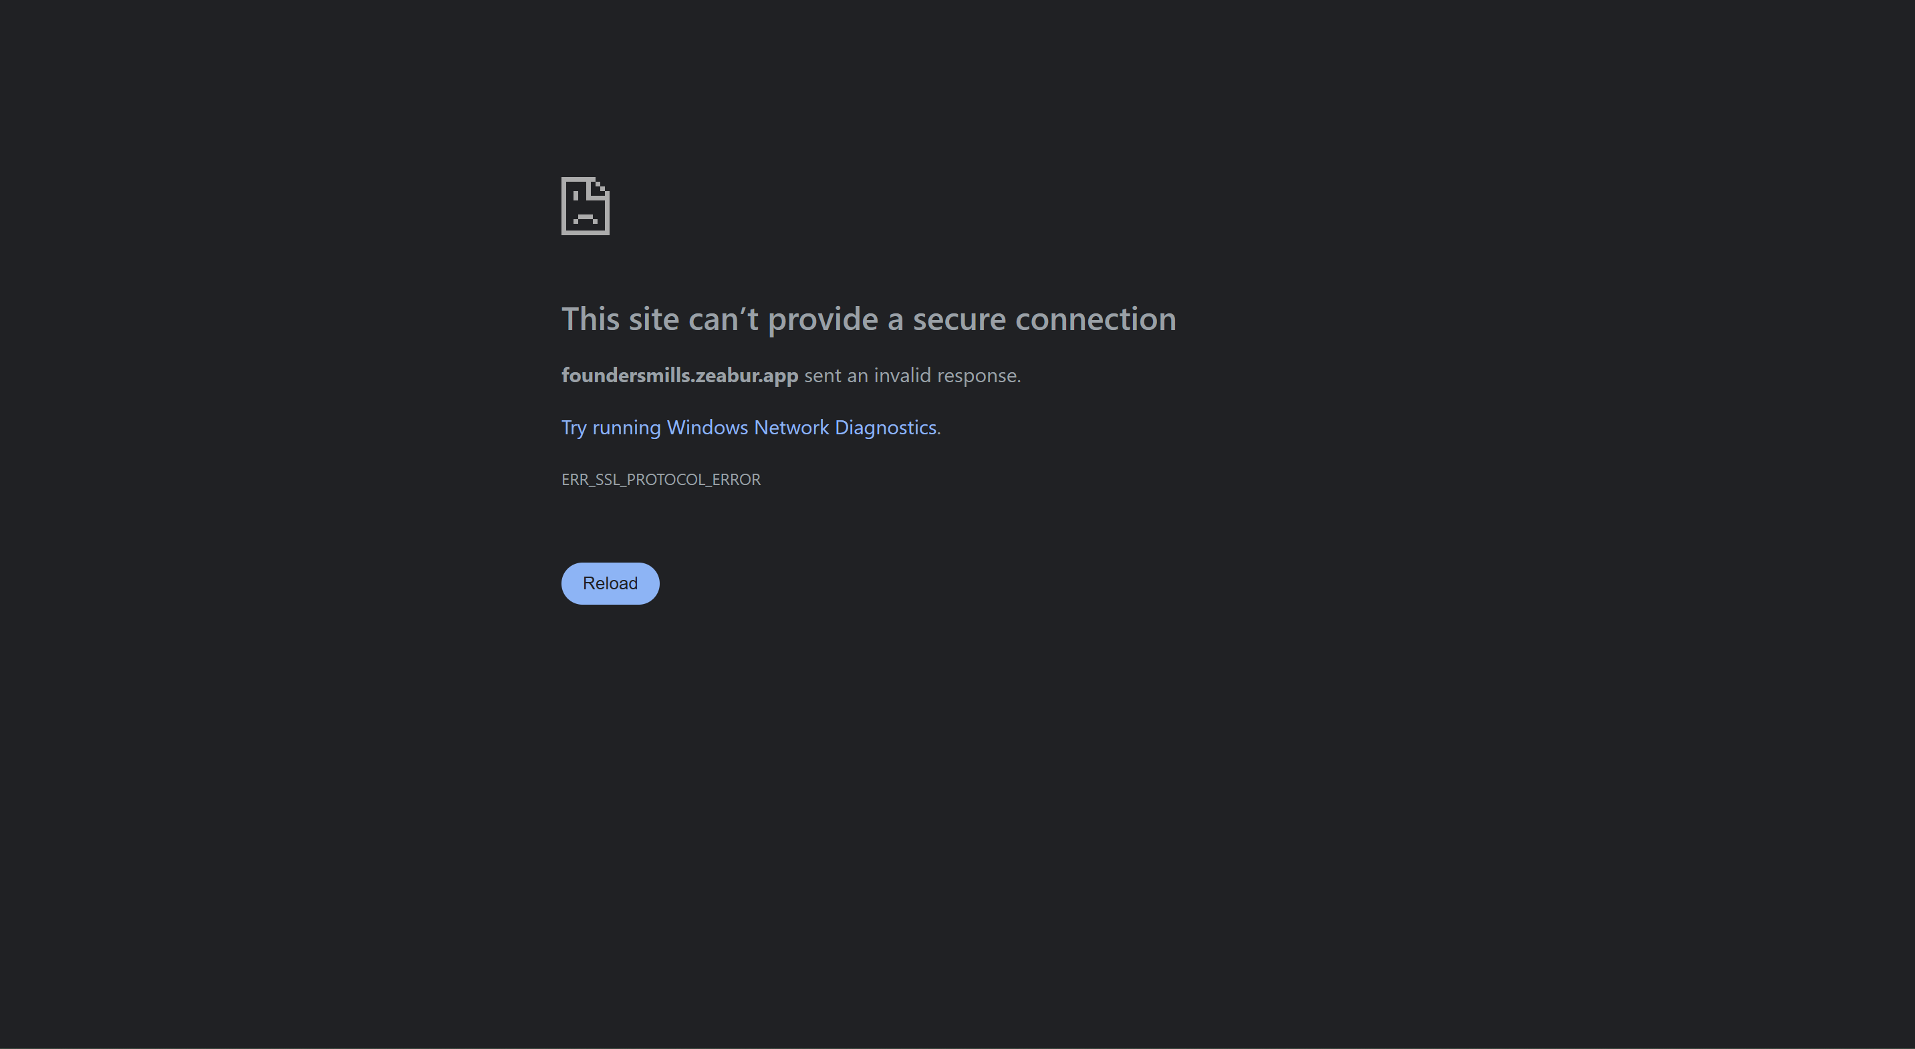Click the foundersmills.zeabur.app domain text

point(680,376)
